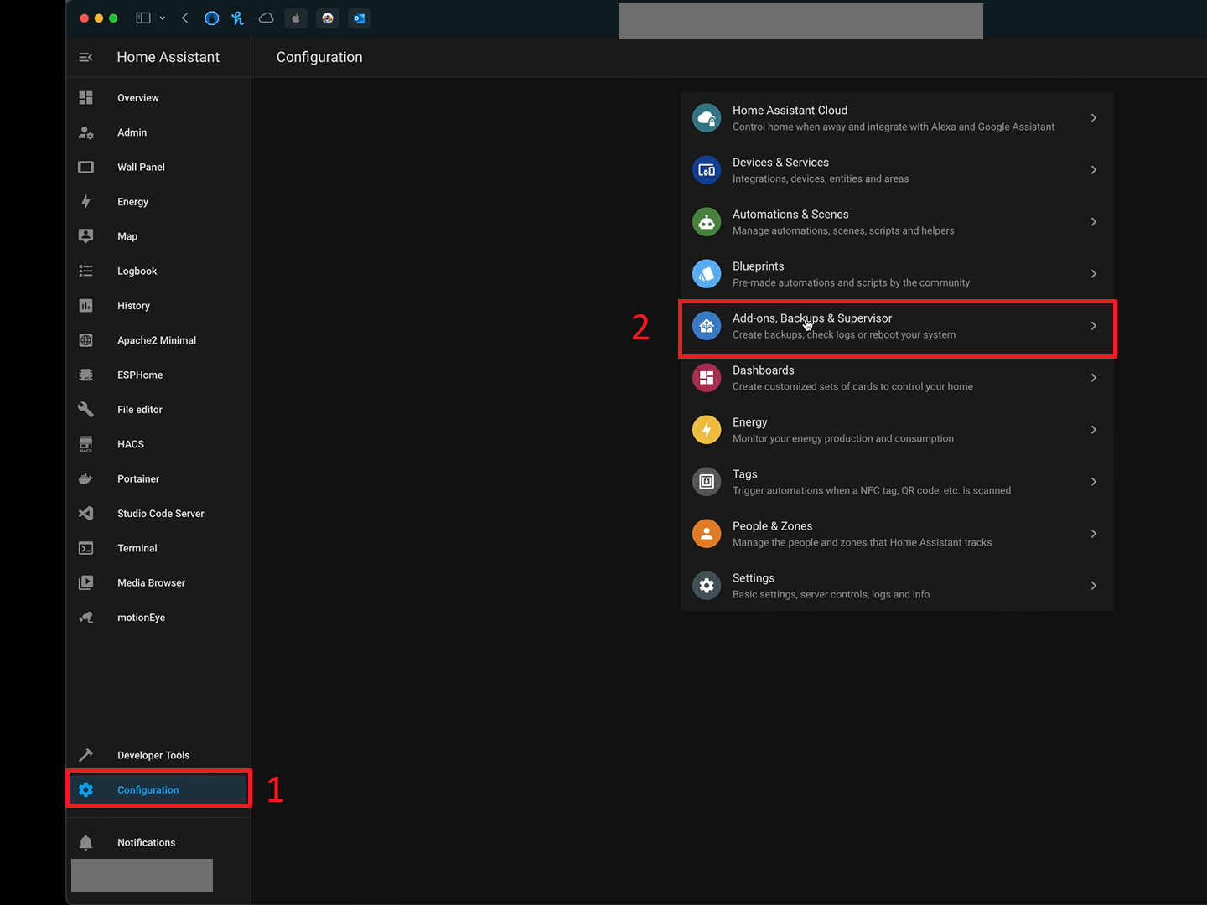Image resolution: width=1207 pixels, height=905 pixels.
Task: Open Developer Tools in the sidebar
Action: pyautogui.click(x=153, y=755)
